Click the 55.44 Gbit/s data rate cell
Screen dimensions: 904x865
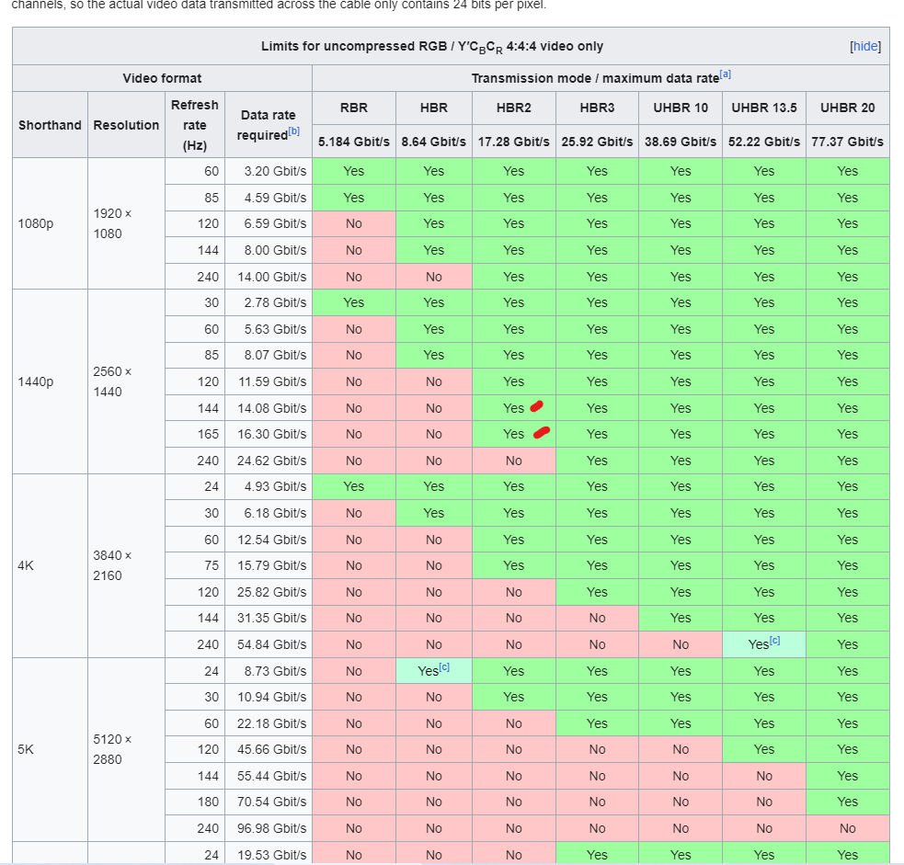[x=269, y=776]
